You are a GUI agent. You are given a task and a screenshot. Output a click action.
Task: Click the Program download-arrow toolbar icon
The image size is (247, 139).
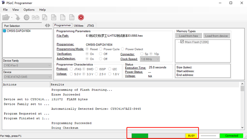(x=18, y=17)
